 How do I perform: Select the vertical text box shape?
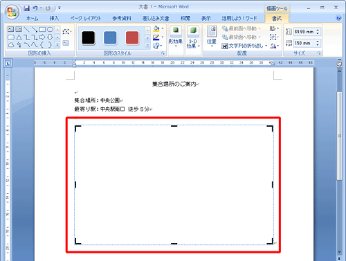(x=19, y=29)
